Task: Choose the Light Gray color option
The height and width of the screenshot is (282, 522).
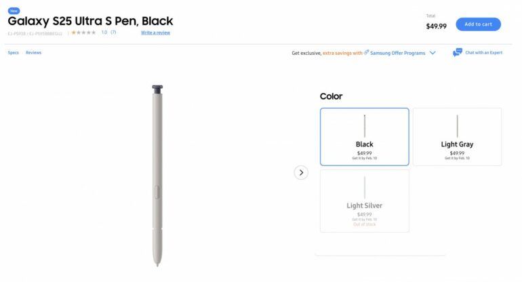Action: [x=457, y=144]
